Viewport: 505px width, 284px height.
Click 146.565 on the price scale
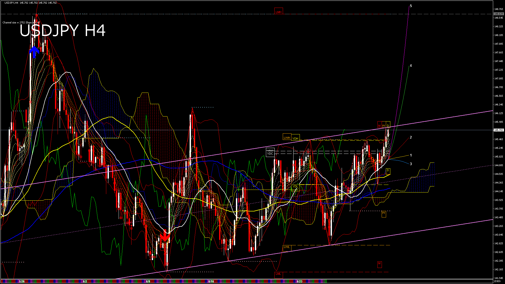pos(499,96)
